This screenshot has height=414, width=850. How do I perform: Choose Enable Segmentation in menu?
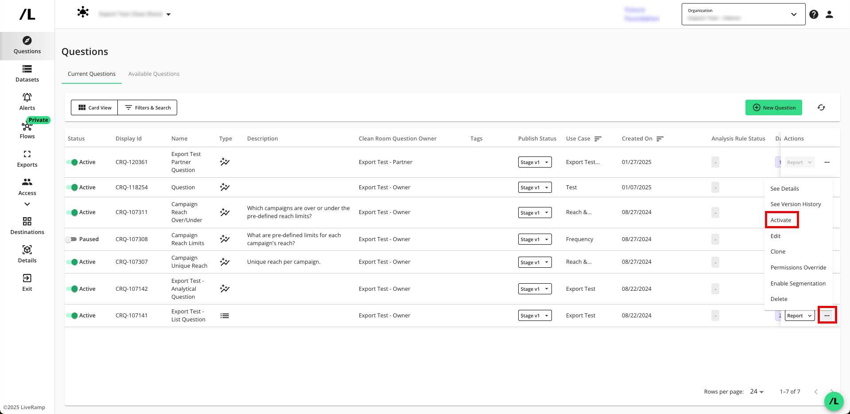(798, 284)
